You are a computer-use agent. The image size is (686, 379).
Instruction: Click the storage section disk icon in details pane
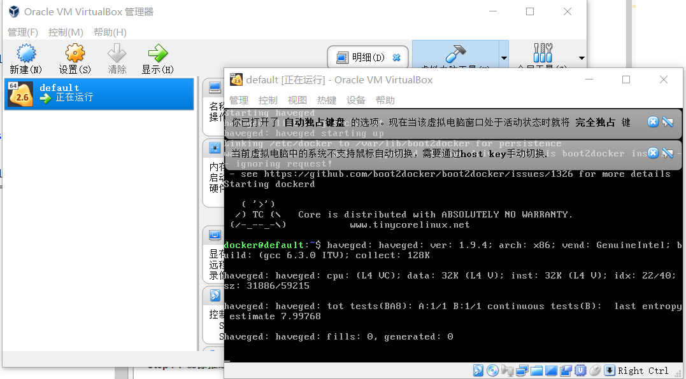click(215, 295)
